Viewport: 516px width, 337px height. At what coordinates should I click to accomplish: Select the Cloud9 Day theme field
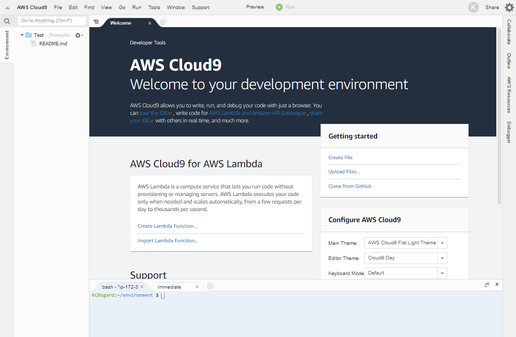401,258
